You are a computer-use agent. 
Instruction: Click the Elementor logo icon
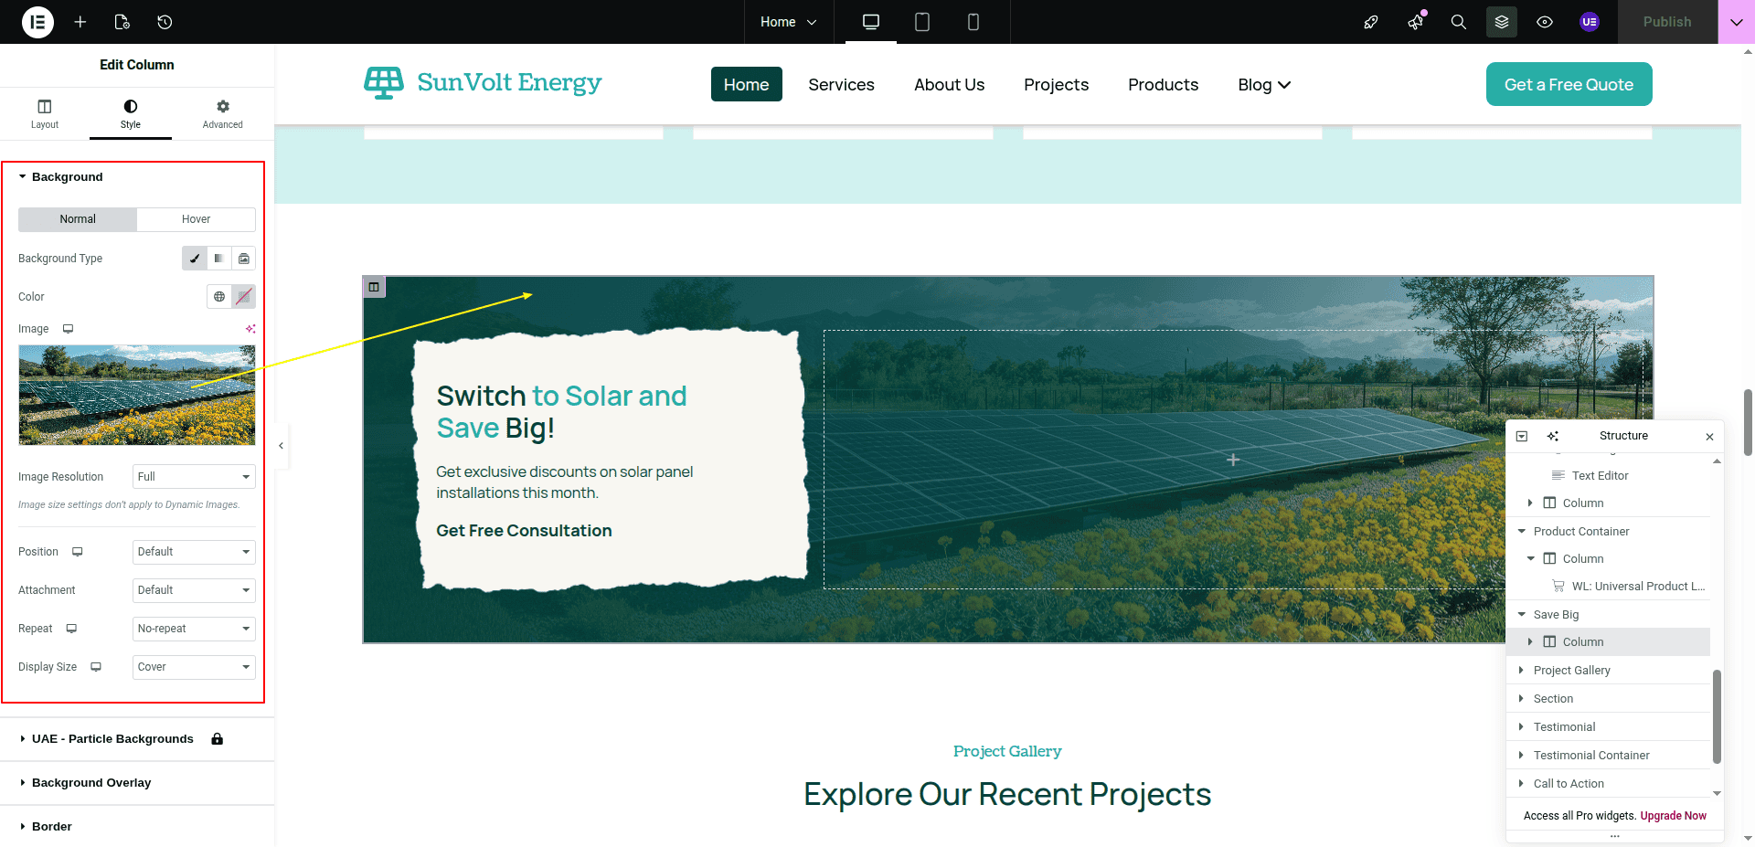37,22
